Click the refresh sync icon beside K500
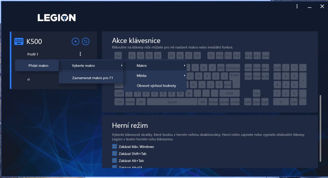Screen dimensions: 328x178 (x=86, y=41)
